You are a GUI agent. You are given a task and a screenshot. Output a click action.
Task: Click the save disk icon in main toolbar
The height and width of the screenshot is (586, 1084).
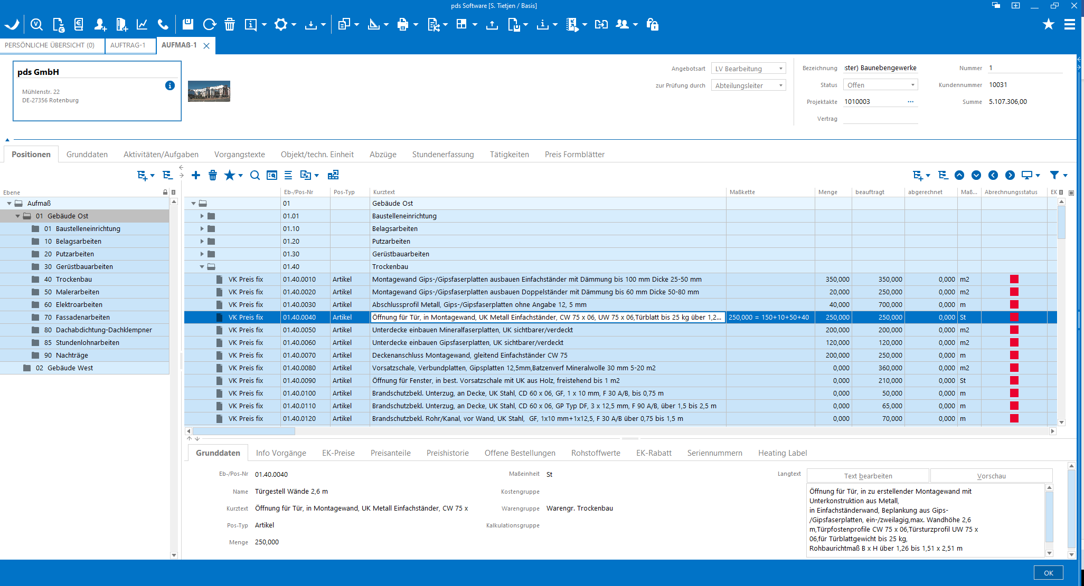click(187, 24)
